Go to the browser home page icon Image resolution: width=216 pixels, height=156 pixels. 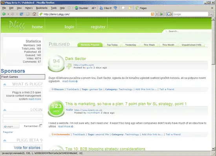click(34, 14)
